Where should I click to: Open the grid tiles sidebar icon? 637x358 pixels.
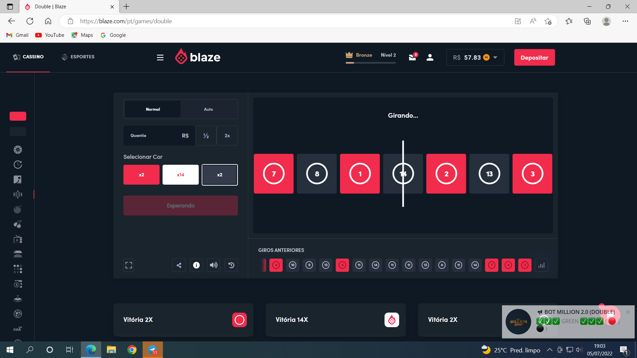(18, 269)
